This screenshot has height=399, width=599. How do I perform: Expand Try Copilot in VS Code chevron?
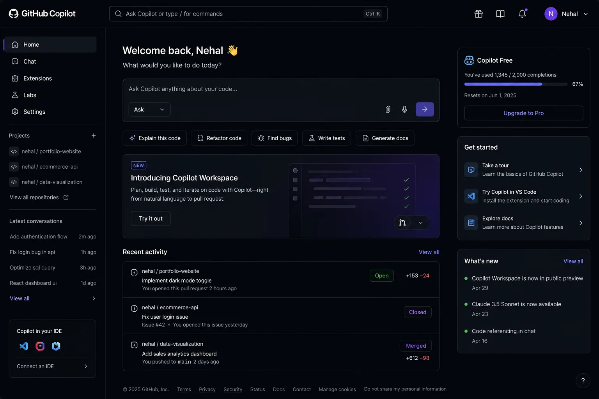click(x=581, y=196)
